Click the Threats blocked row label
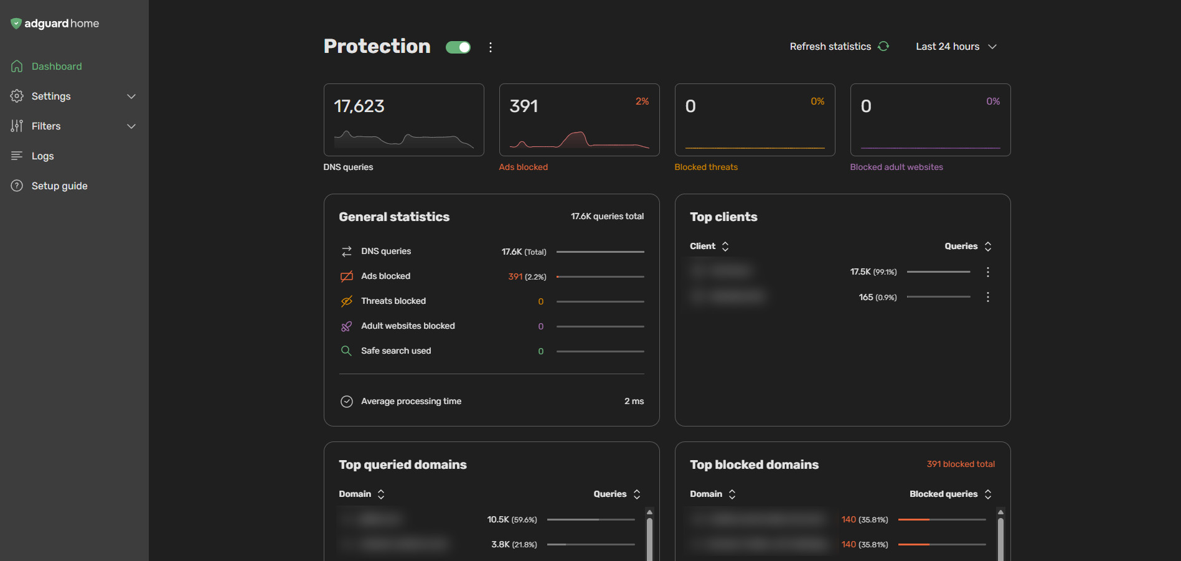This screenshot has width=1181, height=561. (393, 301)
